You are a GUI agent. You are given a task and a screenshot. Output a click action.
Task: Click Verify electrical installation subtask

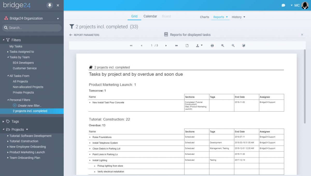111,172
